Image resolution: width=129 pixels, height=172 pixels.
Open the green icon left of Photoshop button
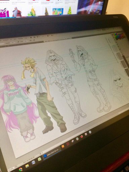point(40,159)
